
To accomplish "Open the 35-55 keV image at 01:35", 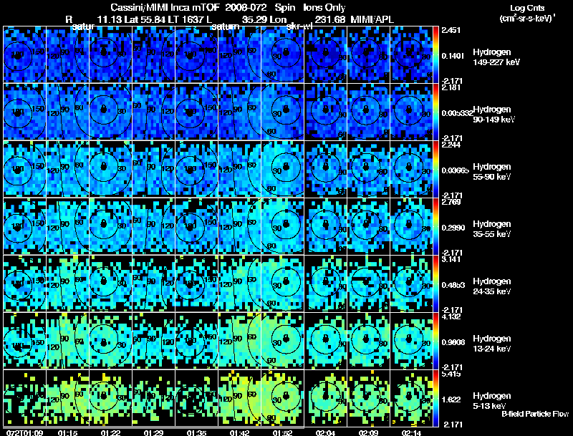I will 196,226.
